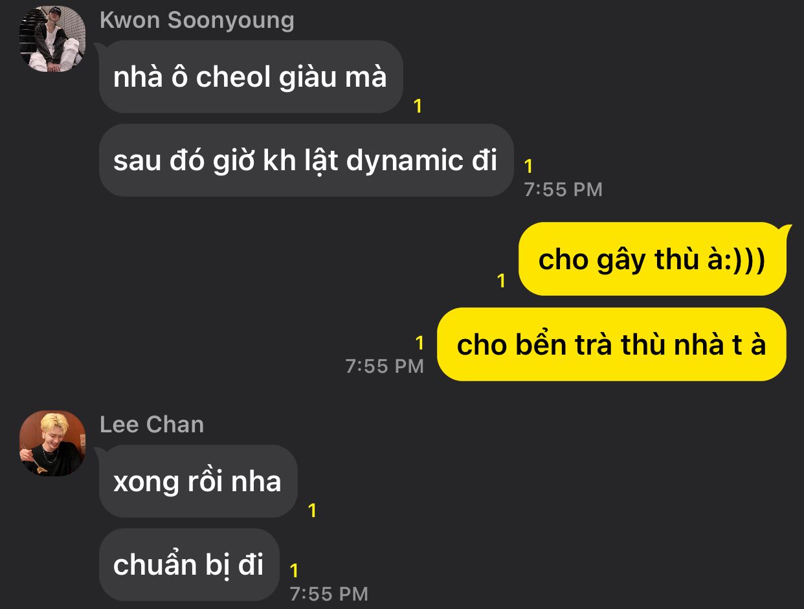This screenshot has height=609, width=804.
Task: Click unread count beside "nhà ô cheol giàu mà"
Action: (418, 106)
